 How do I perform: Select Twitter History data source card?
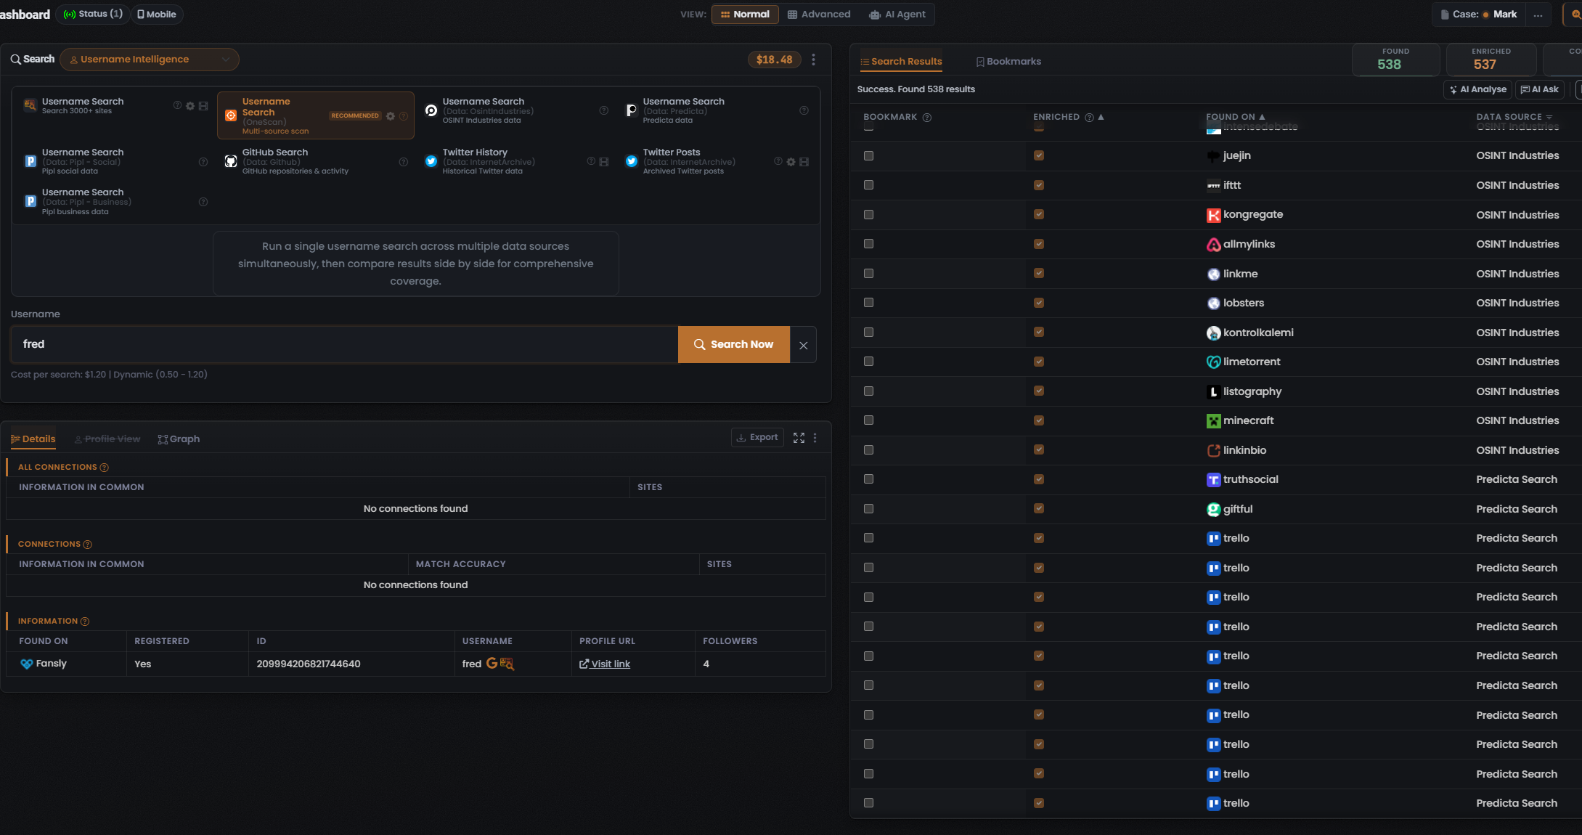coord(517,162)
